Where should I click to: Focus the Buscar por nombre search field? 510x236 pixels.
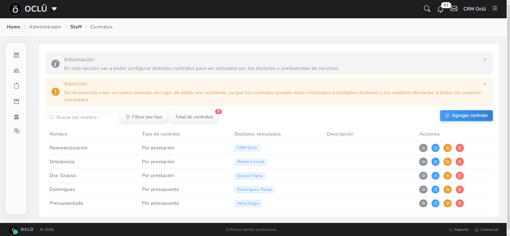click(81, 117)
